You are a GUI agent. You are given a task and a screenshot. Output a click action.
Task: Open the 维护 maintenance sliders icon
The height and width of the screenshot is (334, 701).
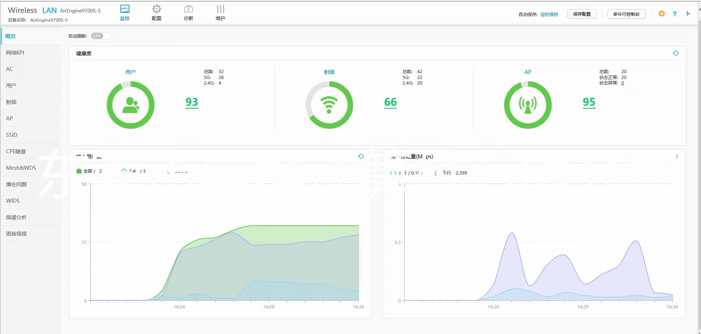220,12
